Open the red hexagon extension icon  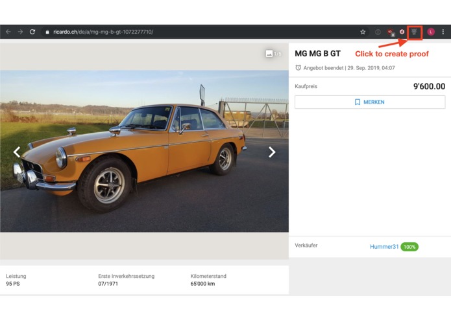pos(402,32)
